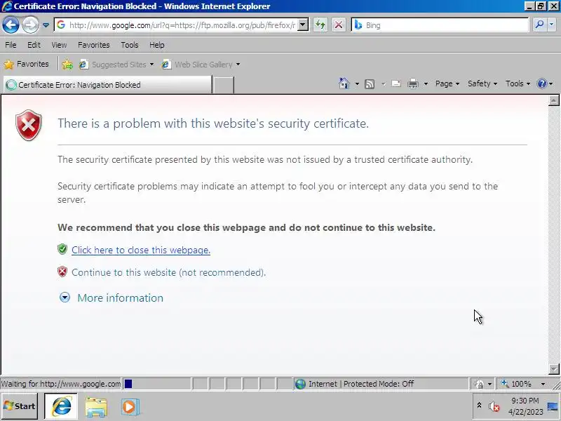Click the Waiting for google.com status text
The width and height of the screenshot is (561, 421).
click(x=61, y=384)
